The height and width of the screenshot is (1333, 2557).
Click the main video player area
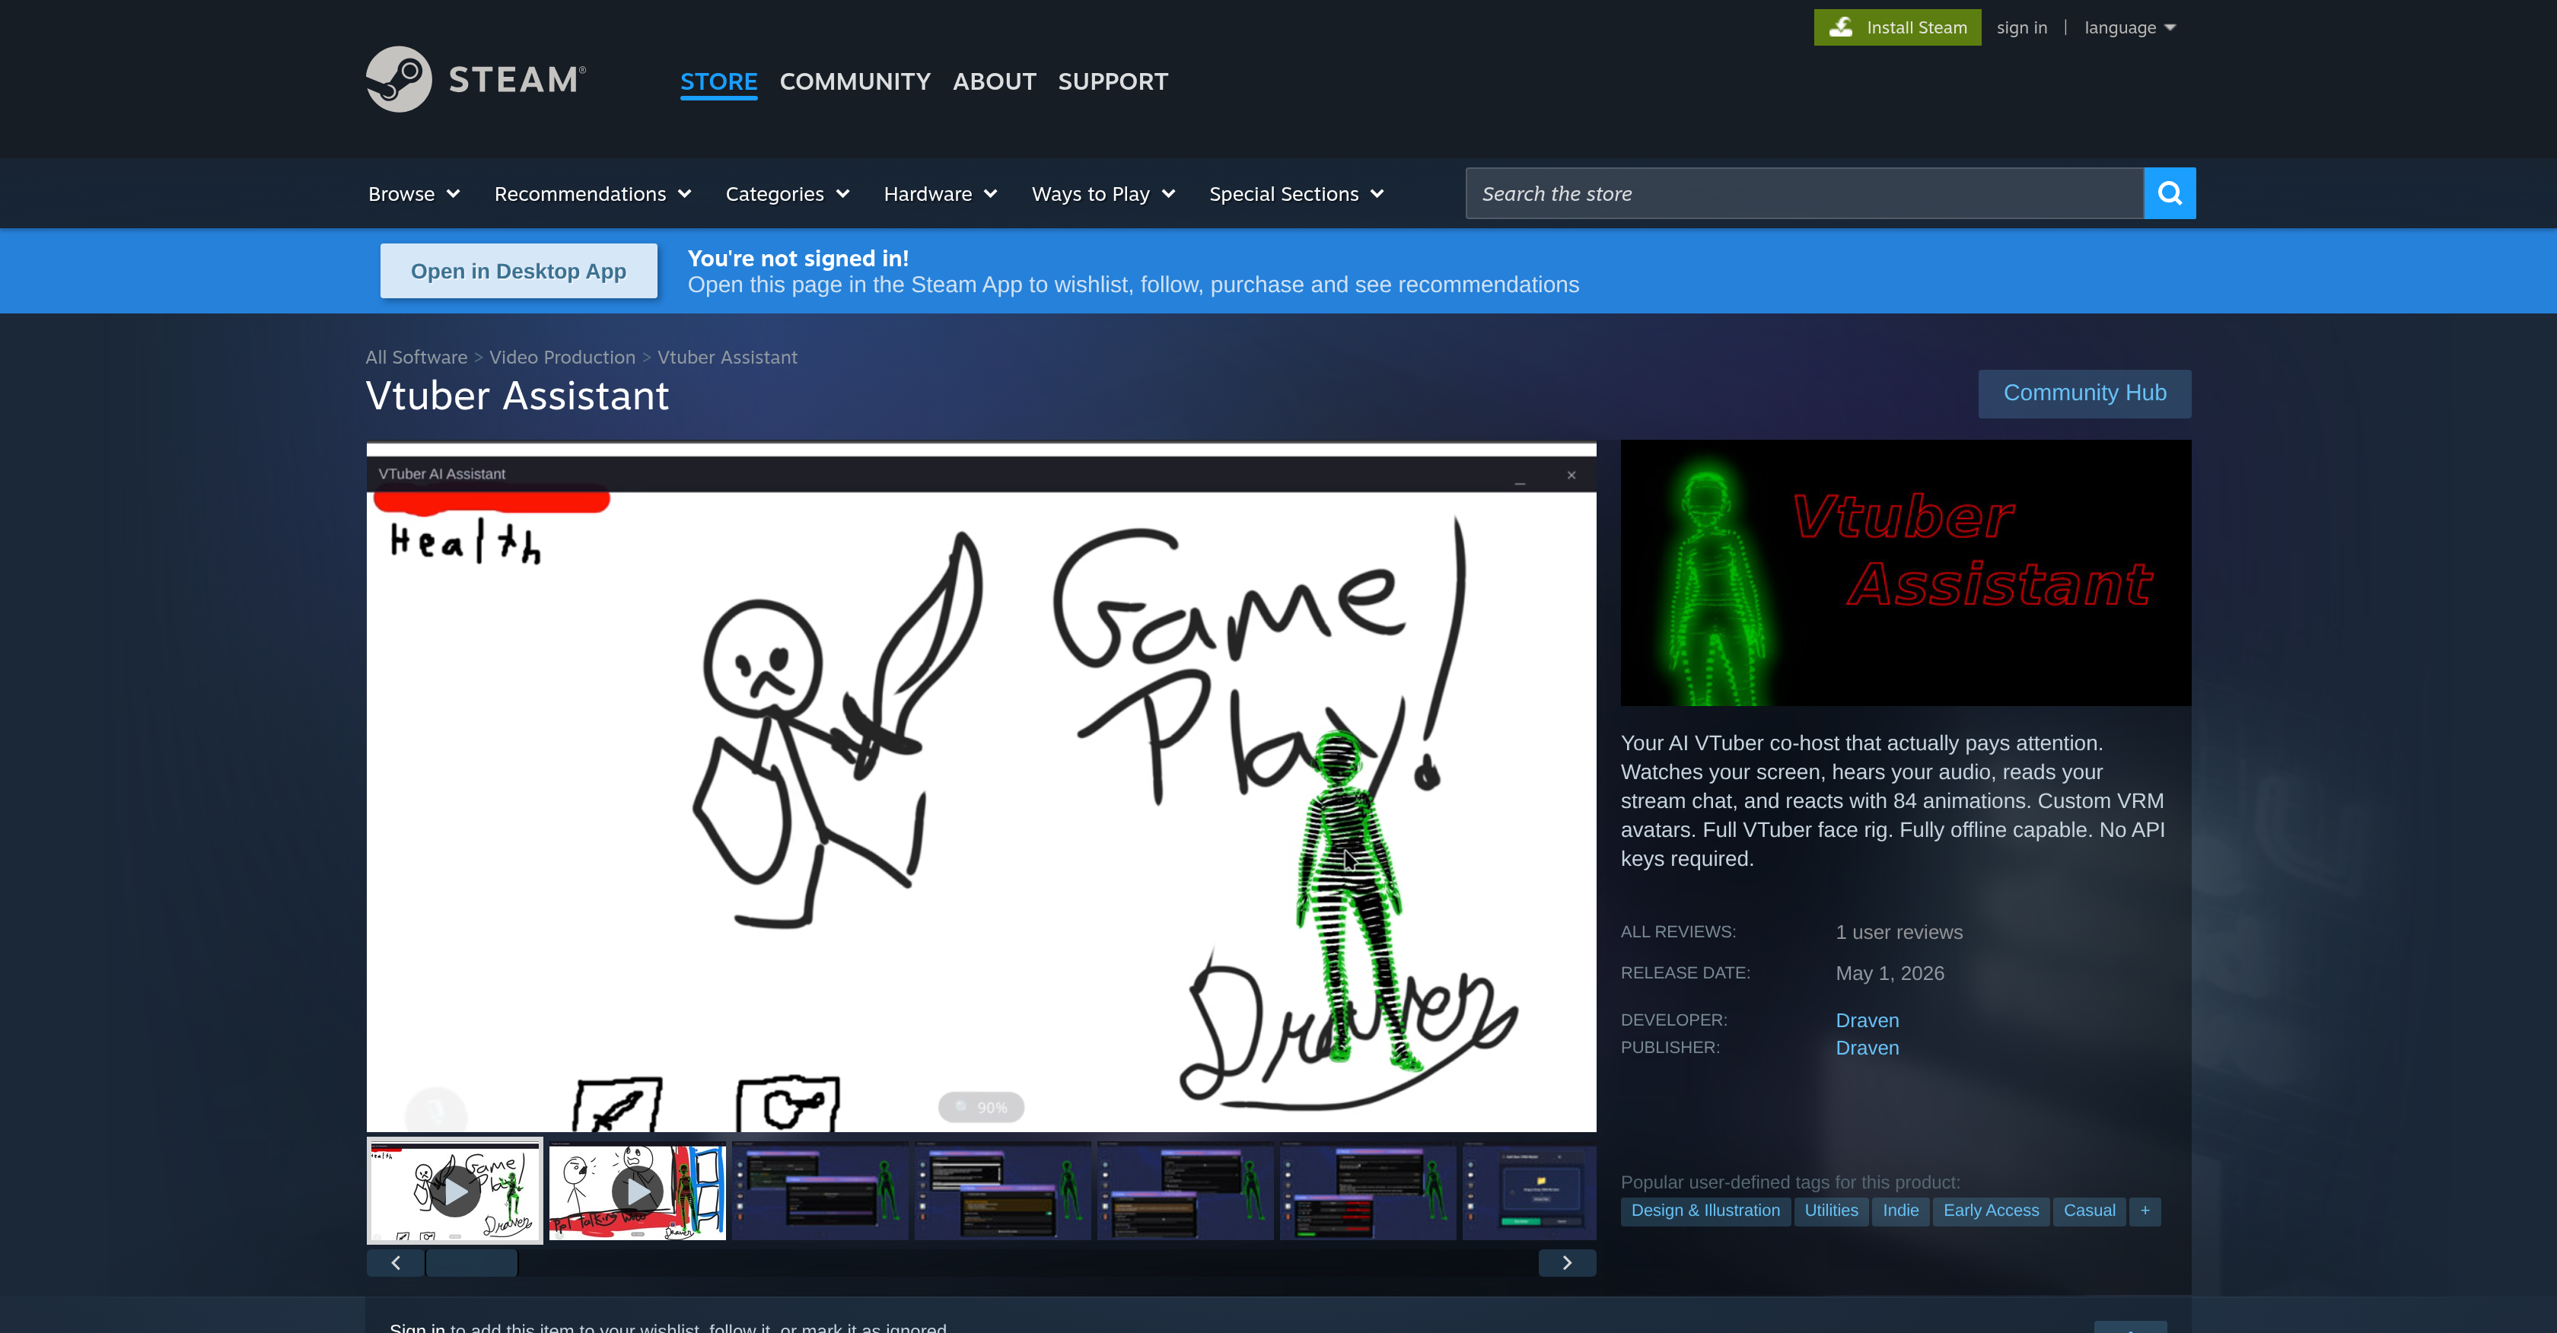[981, 787]
